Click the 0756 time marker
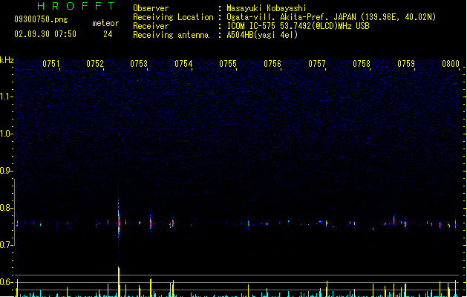The width and height of the screenshot is (467, 297). click(x=272, y=64)
